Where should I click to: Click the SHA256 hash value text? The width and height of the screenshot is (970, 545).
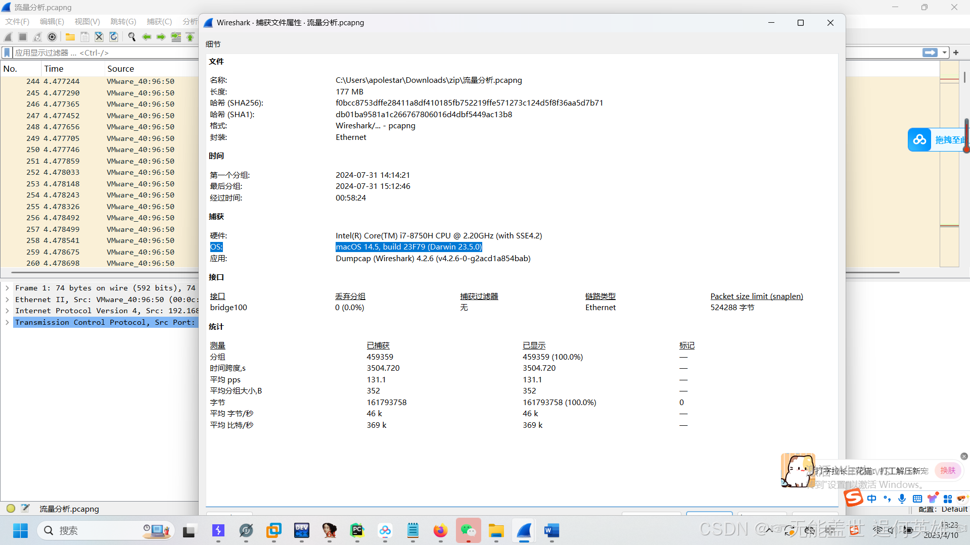pyautogui.click(x=469, y=103)
